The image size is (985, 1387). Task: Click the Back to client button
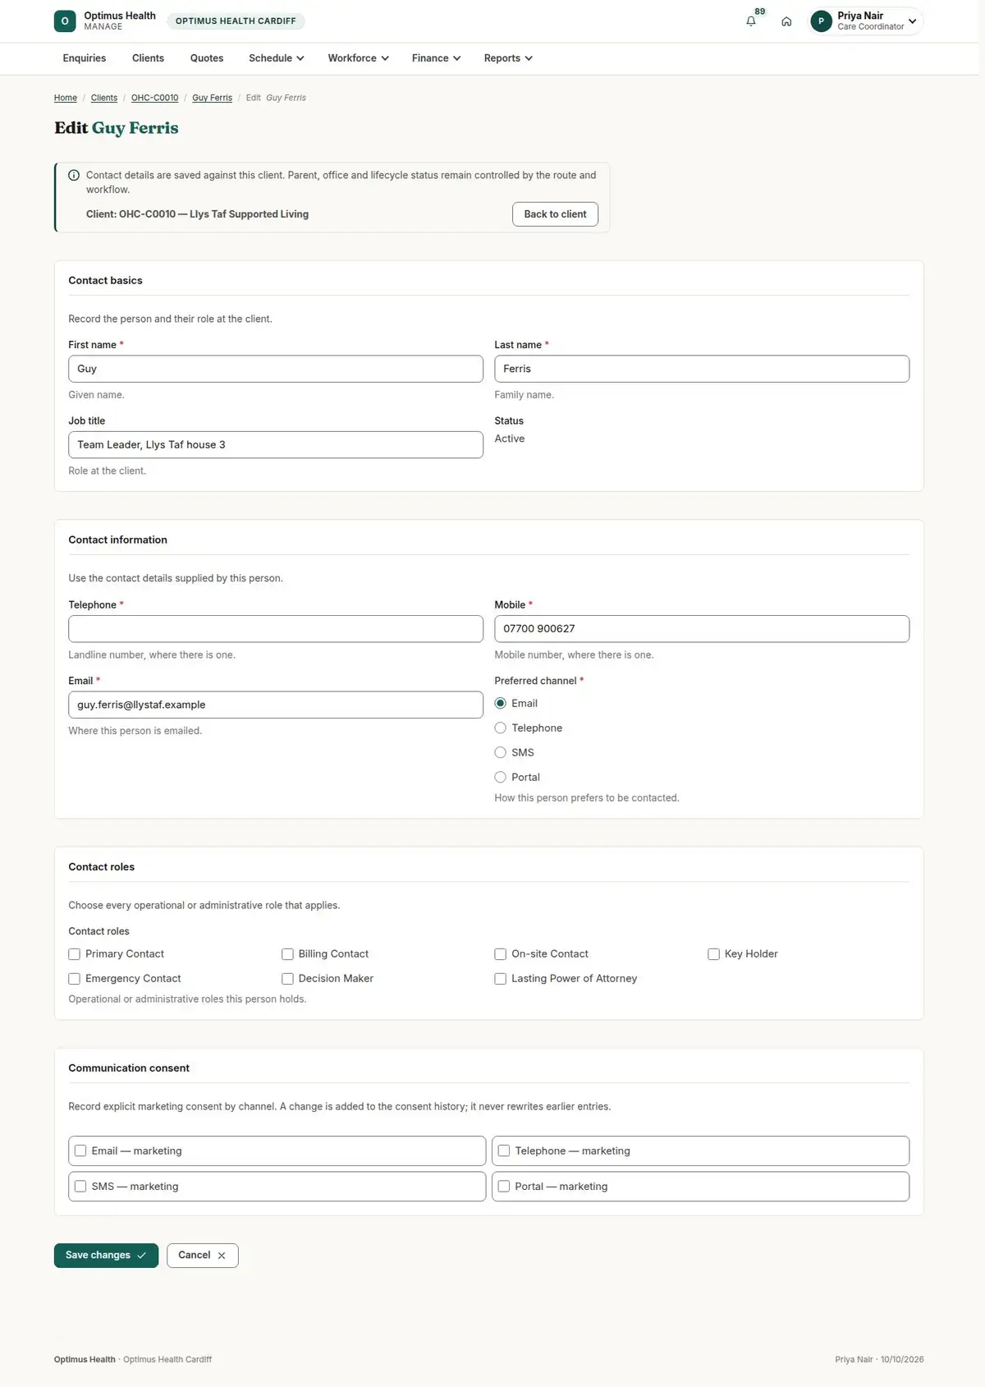click(x=556, y=214)
